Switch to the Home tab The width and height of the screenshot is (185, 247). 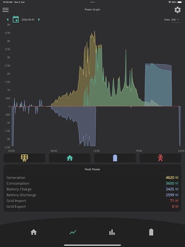pyautogui.click(x=34, y=232)
